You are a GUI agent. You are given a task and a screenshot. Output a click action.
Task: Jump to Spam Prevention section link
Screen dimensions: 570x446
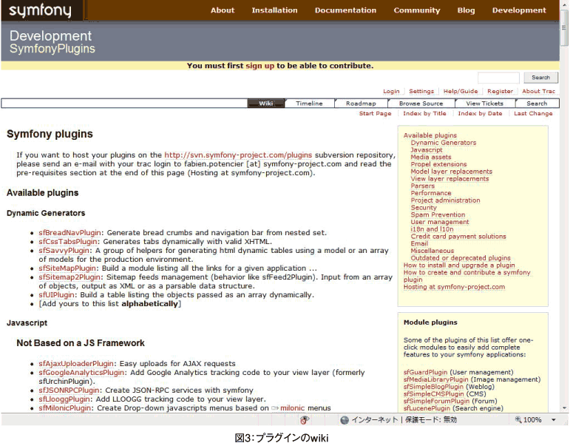[438, 214]
